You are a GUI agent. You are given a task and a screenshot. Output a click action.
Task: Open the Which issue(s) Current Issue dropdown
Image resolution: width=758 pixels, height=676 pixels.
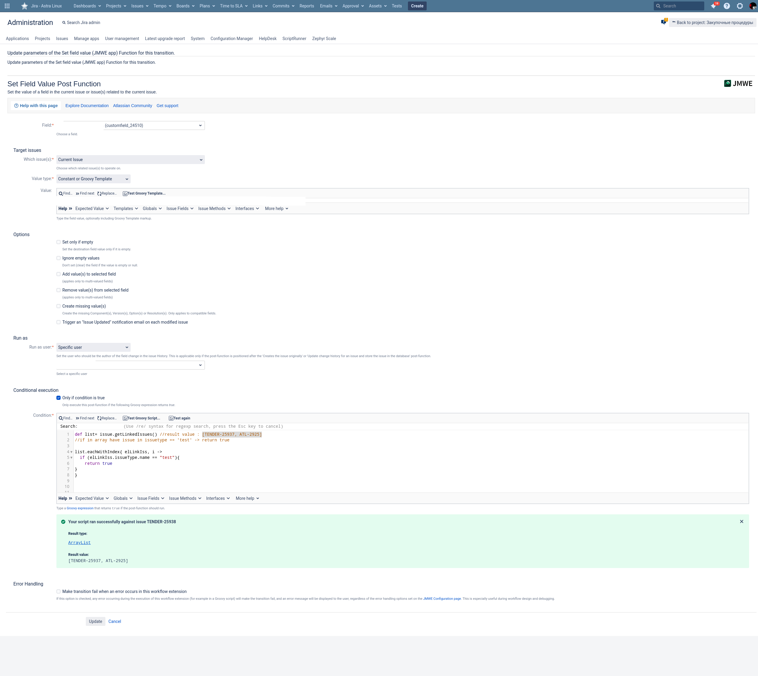(130, 160)
